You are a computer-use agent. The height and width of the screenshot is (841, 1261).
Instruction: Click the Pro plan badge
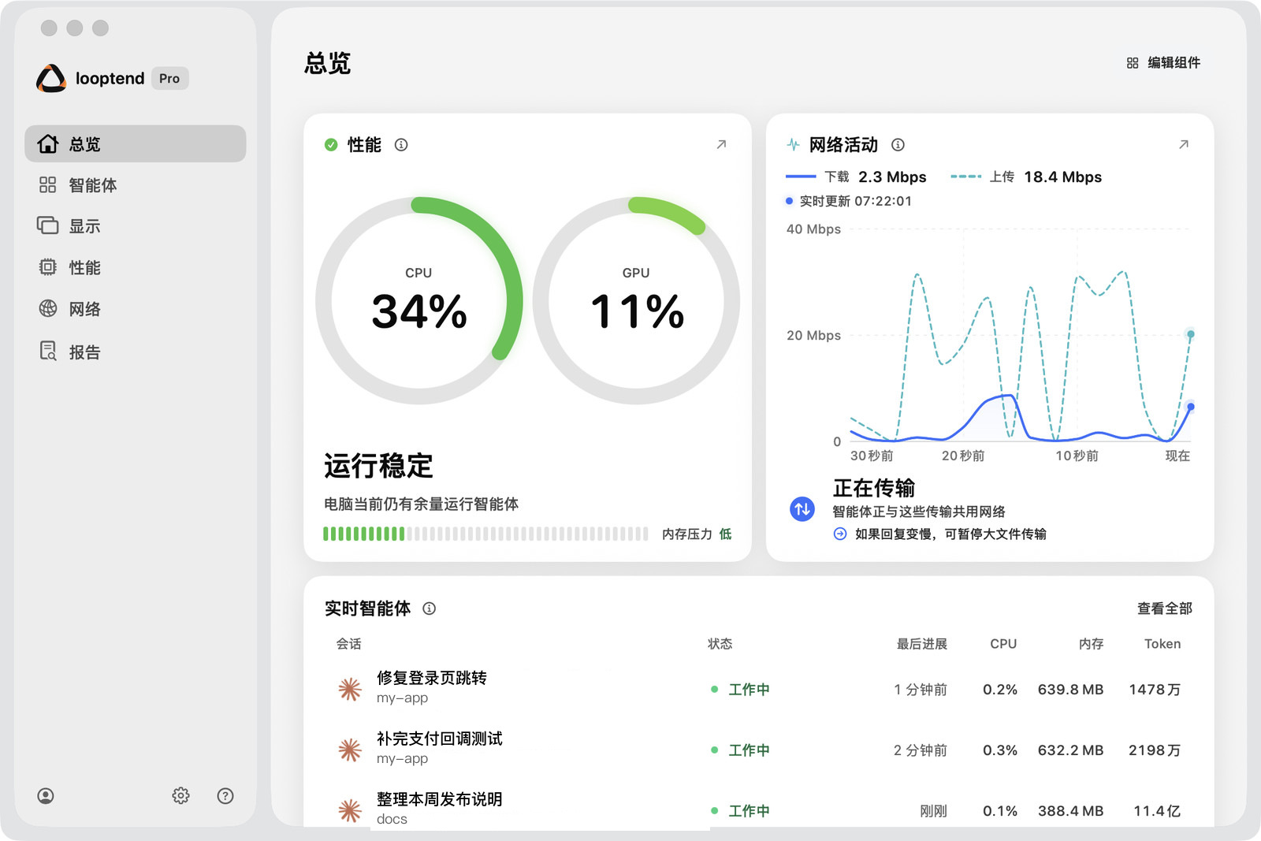pos(169,78)
